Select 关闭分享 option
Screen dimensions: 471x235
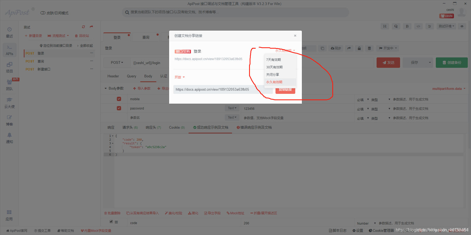point(280,74)
